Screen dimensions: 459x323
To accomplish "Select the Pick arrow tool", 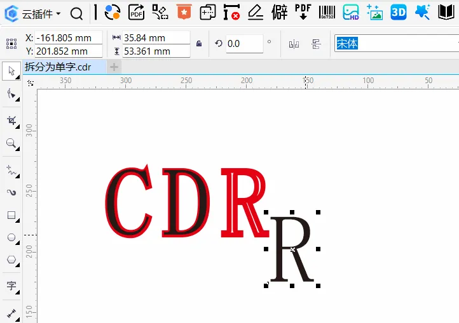I will point(11,71).
